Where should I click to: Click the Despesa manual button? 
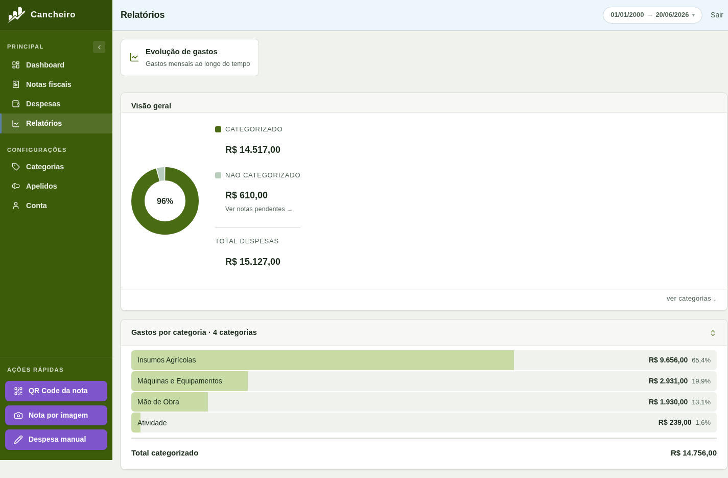point(56,440)
